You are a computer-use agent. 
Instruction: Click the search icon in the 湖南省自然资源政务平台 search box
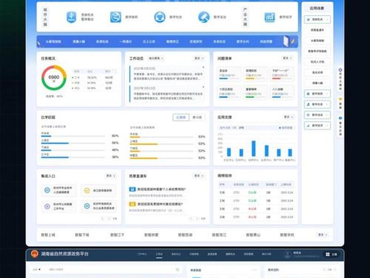(x=178, y=270)
